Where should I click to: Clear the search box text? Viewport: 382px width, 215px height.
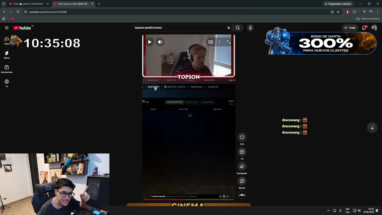(x=229, y=28)
